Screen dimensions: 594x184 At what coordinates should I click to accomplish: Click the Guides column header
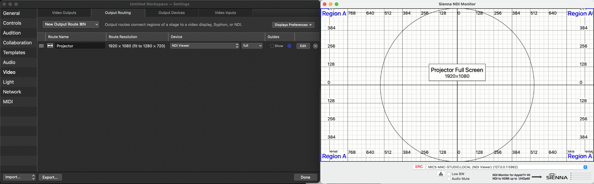280,37
